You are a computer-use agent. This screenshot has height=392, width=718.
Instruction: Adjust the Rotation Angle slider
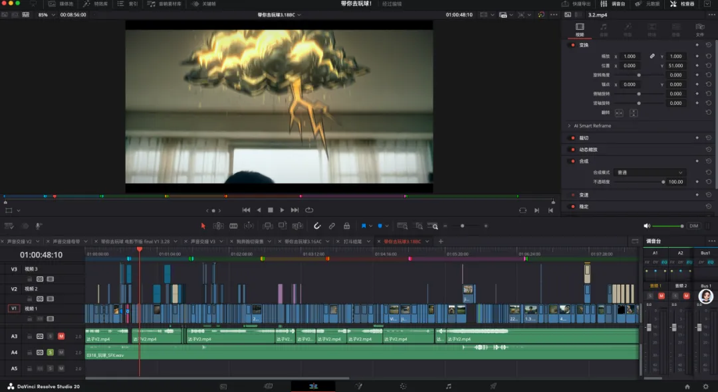[639, 75]
